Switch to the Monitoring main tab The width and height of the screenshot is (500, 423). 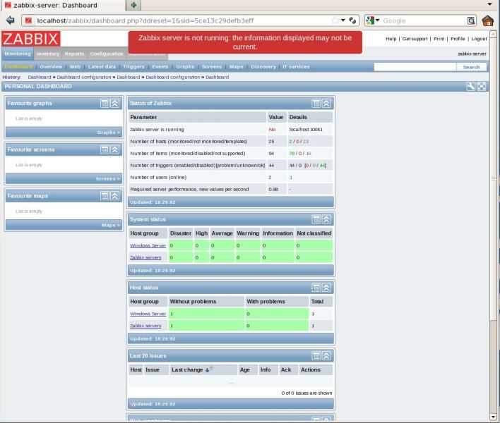(18, 54)
